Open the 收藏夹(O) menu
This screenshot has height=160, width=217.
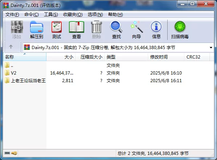(73, 15)
